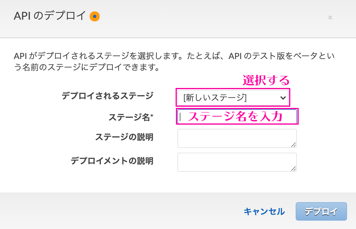This screenshot has width=356, height=229.
Task: Click the × close icon of the dialog
Action: [330, 17]
